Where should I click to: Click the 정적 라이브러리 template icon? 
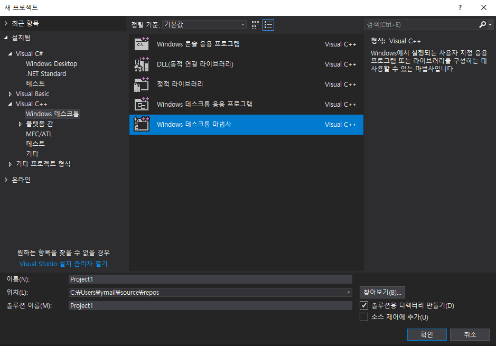pyautogui.click(x=142, y=85)
